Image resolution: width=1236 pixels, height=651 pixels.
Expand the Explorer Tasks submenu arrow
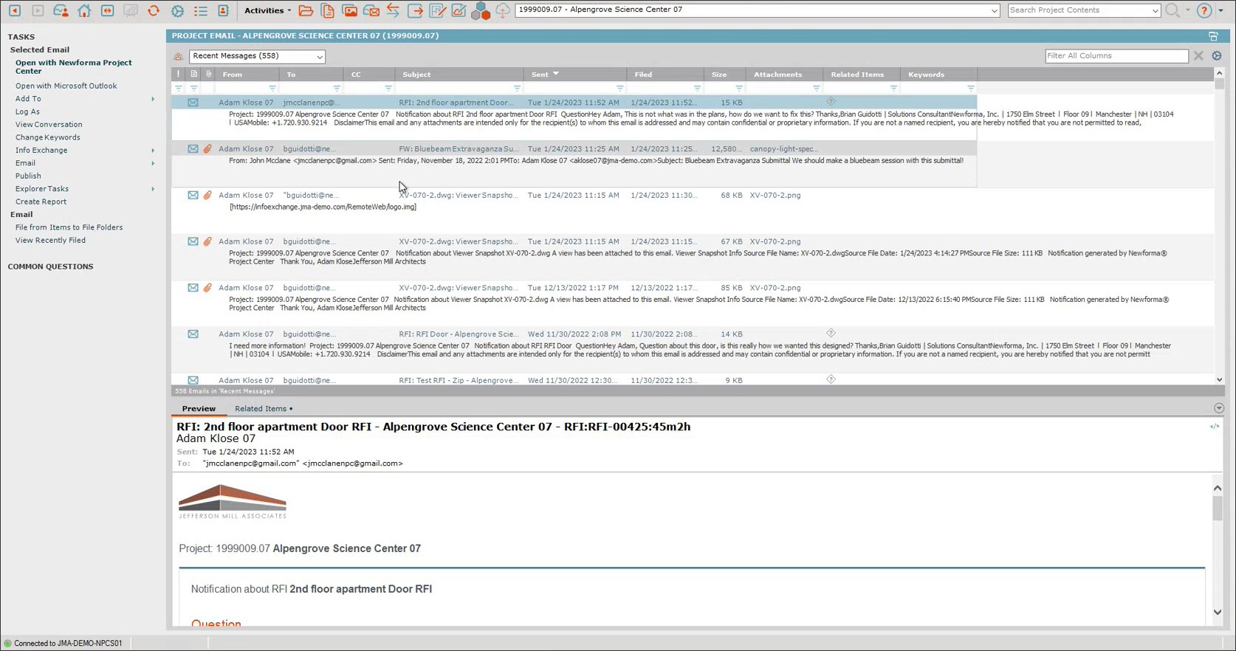[x=153, y=189]
